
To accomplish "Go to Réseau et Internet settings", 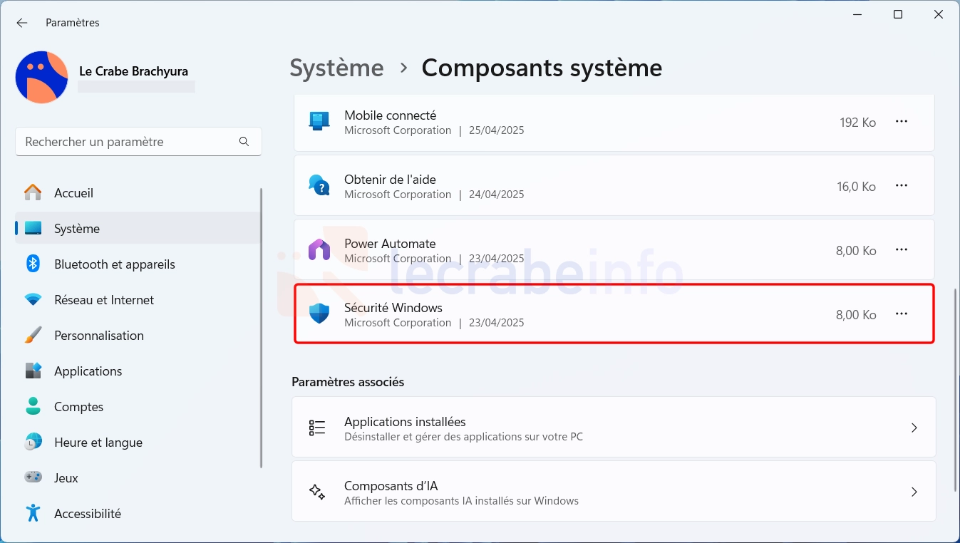I will (x=104, y=300).
